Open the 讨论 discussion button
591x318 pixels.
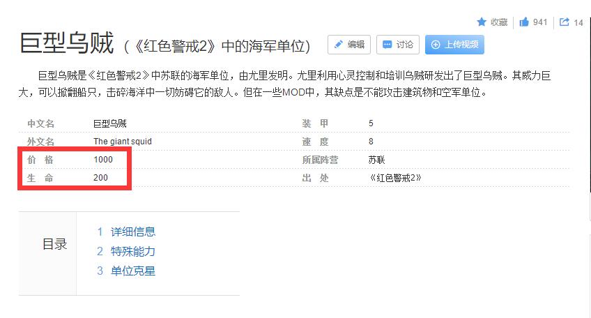pyautogui.click(x=398, y=45)
